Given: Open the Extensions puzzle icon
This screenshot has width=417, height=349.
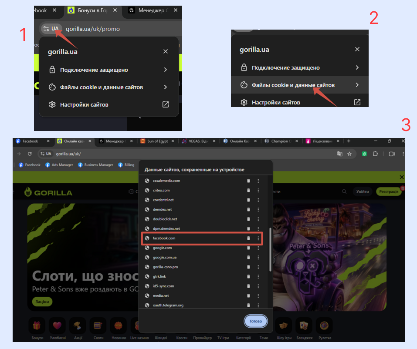Looking at the screenshot, I should click(x=375, y=154).
